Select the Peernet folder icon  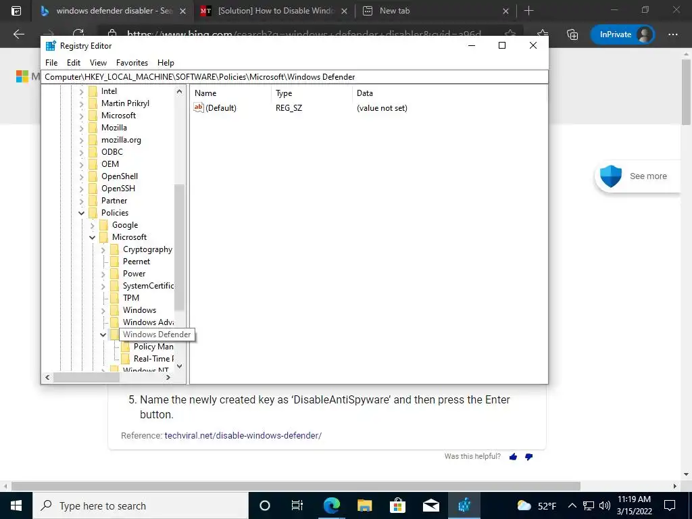point(114,262)
